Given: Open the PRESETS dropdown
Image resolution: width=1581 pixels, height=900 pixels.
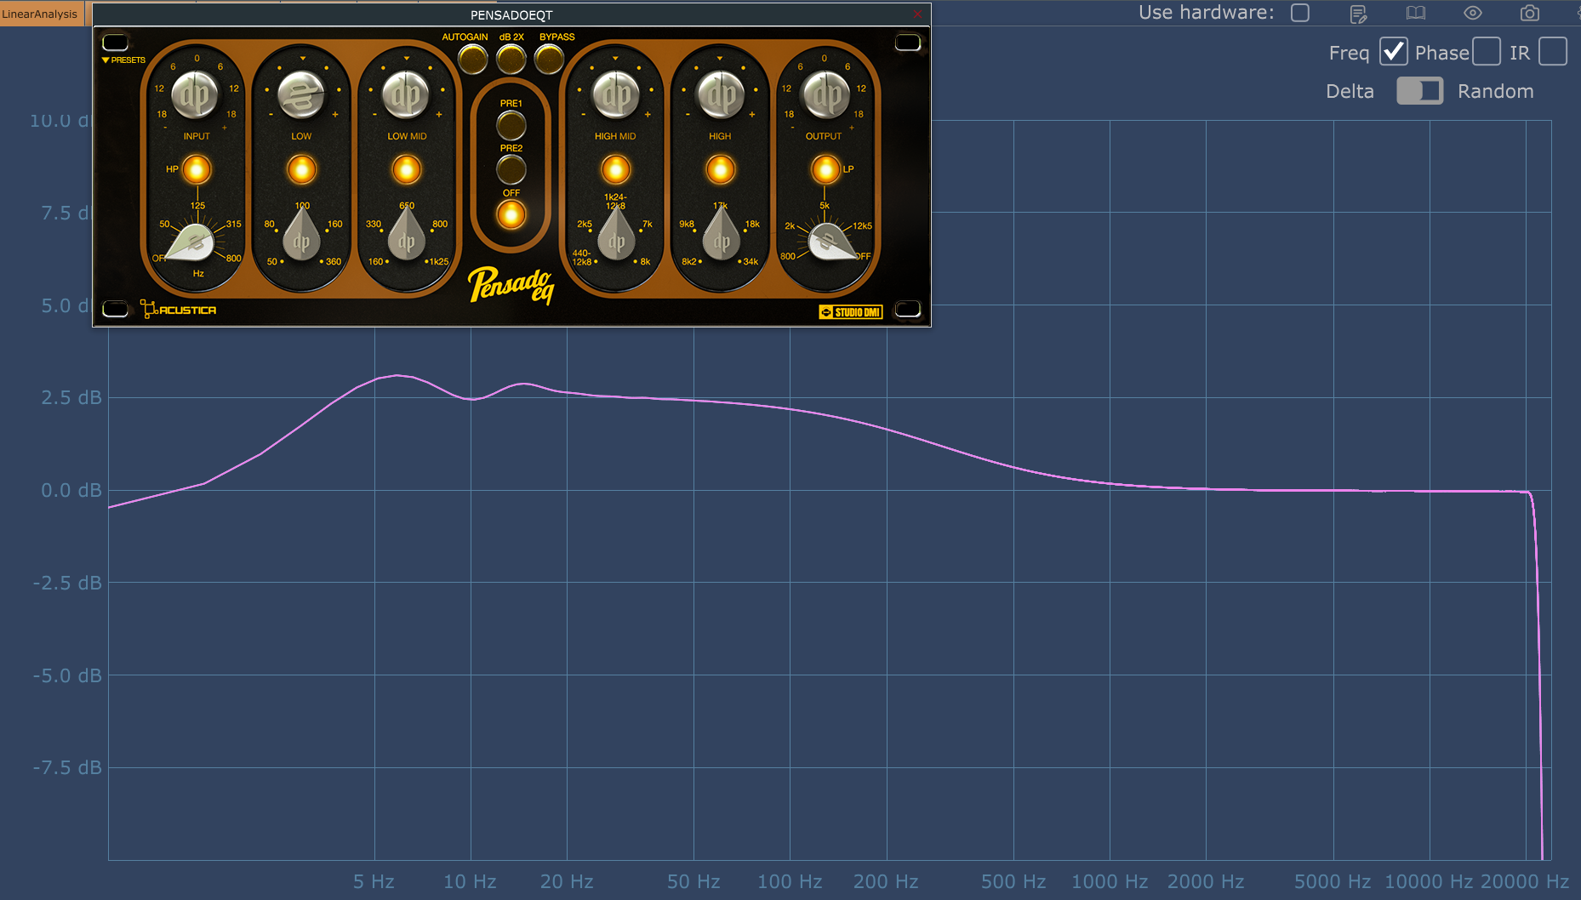Looking at the screenshot, I should [123, 60].
